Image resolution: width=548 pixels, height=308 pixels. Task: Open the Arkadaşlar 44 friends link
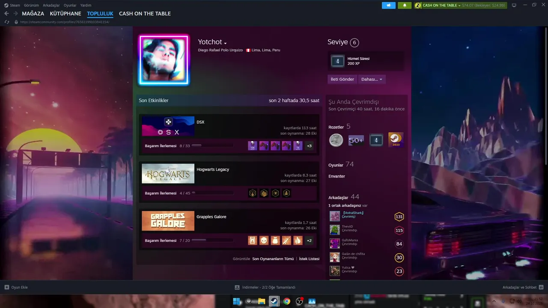pos(344,197)
